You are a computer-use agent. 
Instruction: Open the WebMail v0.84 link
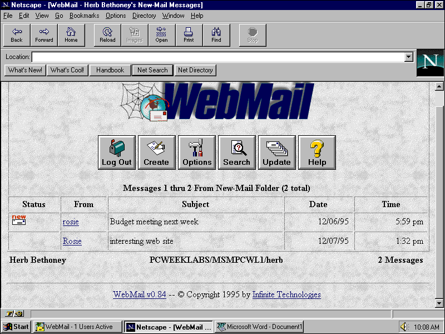click(x=140, y=294)
